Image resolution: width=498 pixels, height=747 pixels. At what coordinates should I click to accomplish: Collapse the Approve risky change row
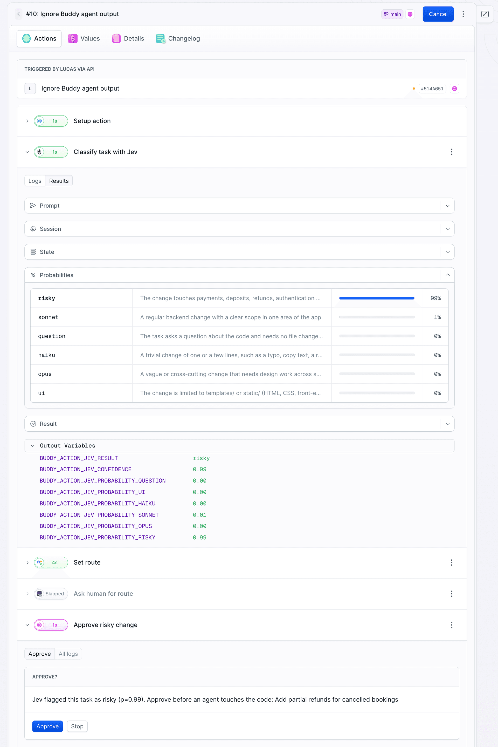pyautogui.click(x=27, y=625)
